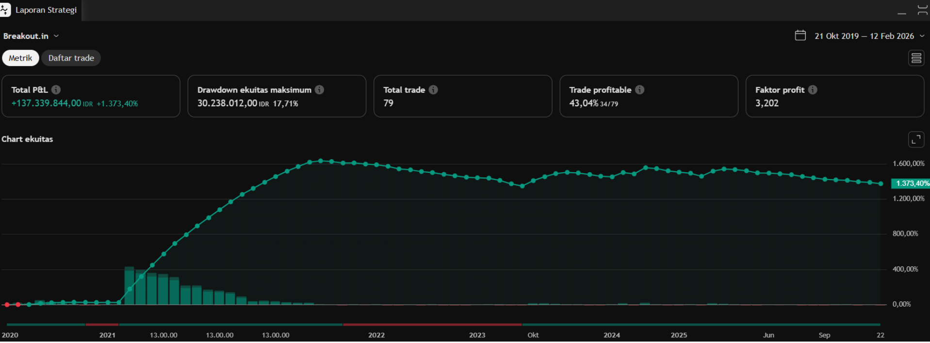Click the 34/79 profitable trades ratio
Image resolution: width=930 pixels, height=343 pixels.
pos(609,104)
